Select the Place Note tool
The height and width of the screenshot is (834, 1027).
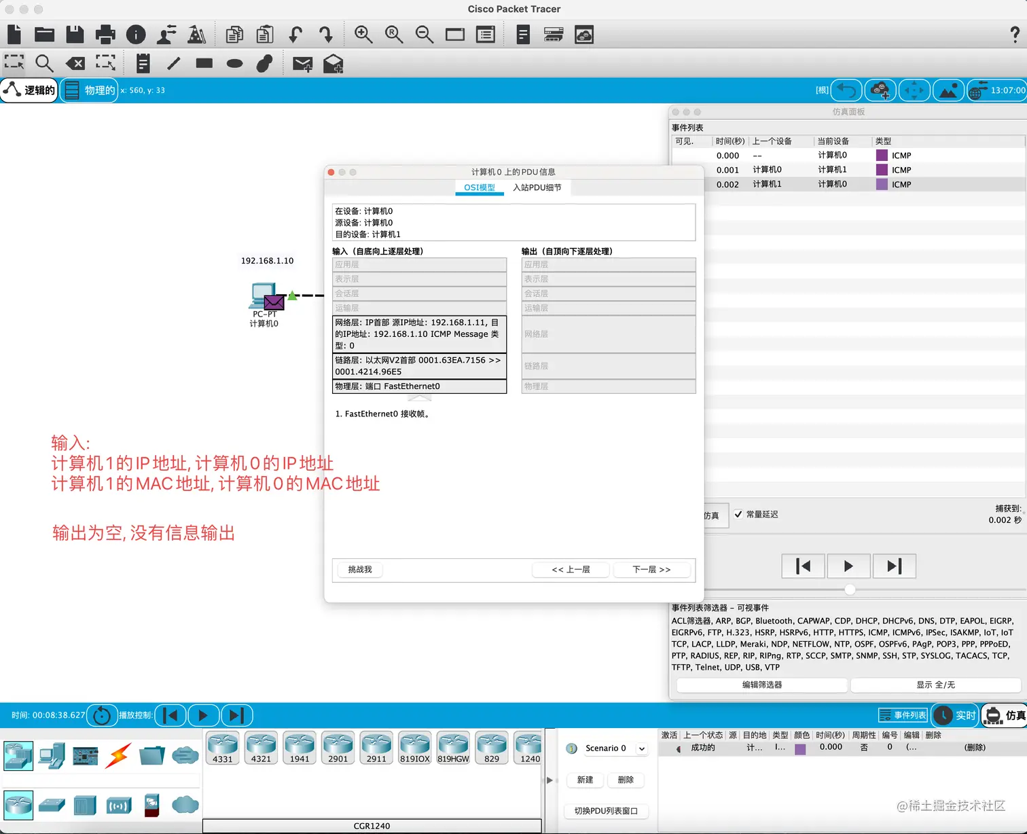tap(143, 63)
